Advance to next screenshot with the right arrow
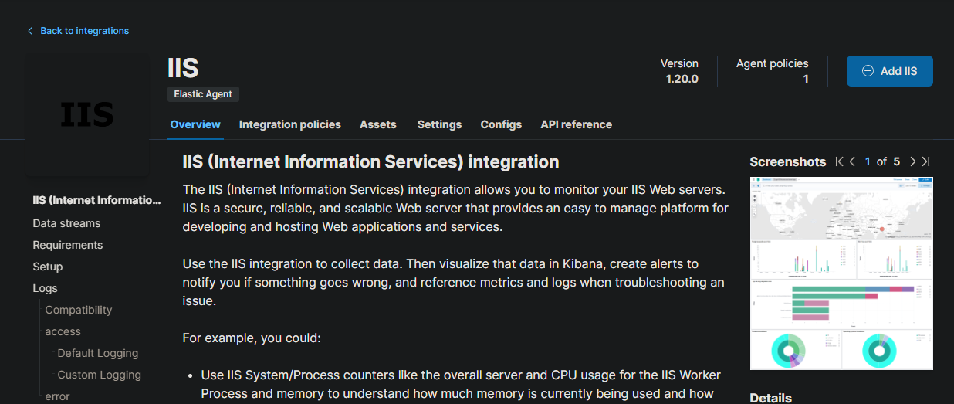 (x=912, y=161)
